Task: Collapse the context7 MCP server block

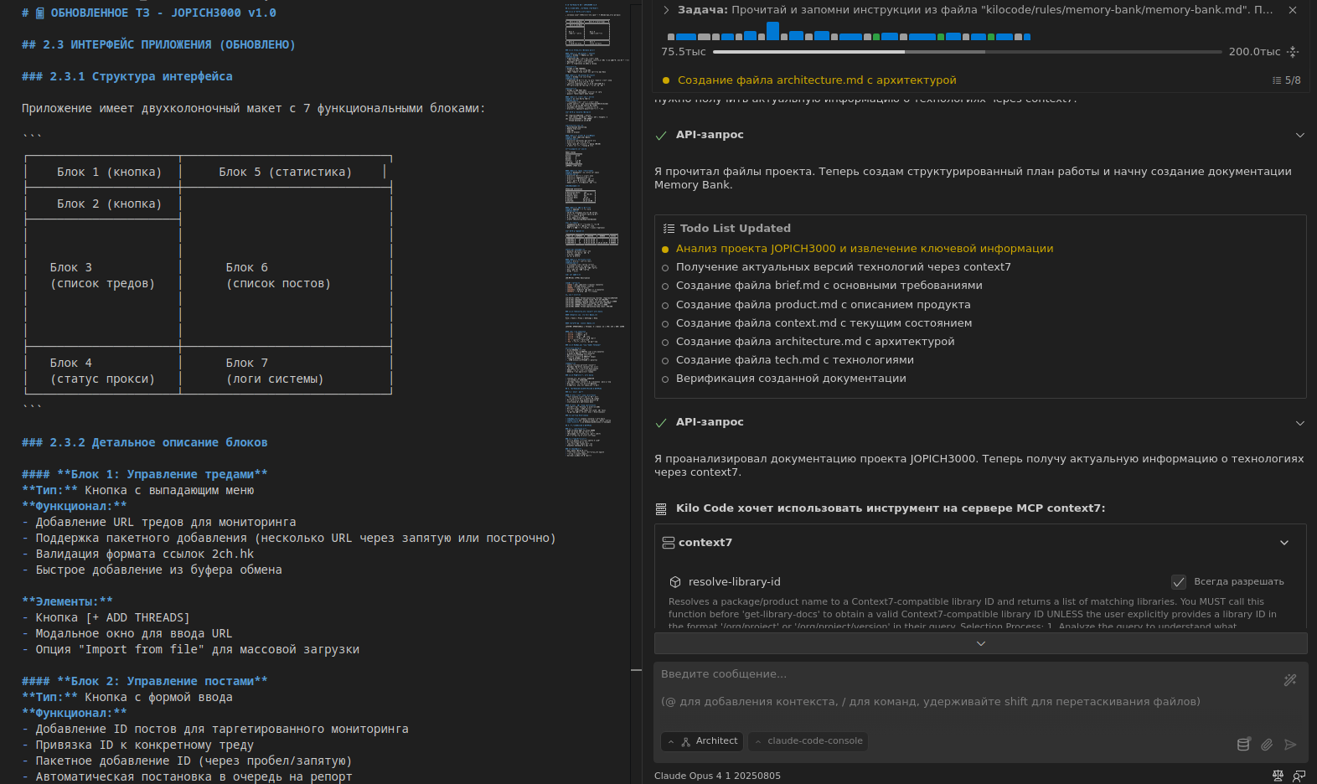Action: pyautogui.click(x=1284, y=543)
